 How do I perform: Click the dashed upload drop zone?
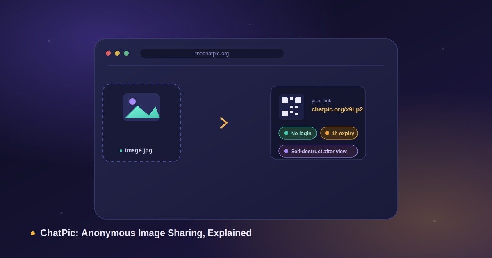[x=141, y=123]
